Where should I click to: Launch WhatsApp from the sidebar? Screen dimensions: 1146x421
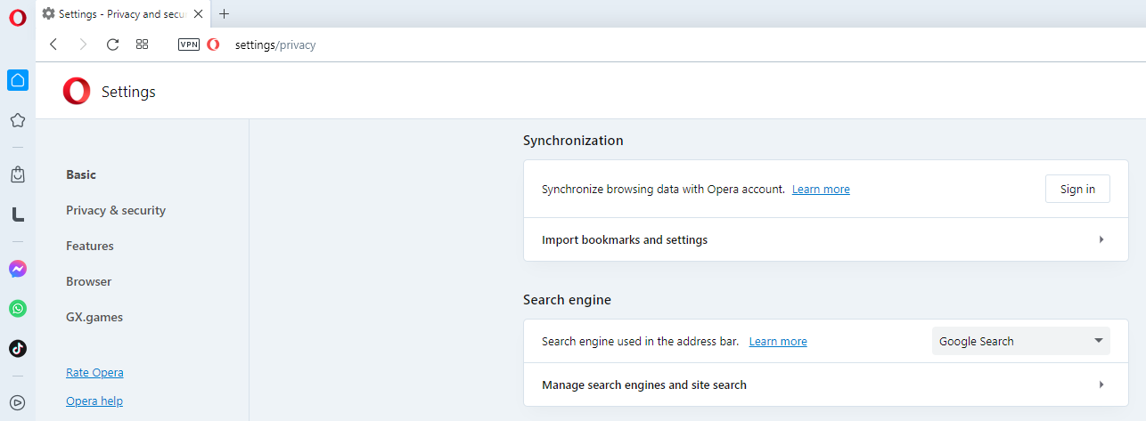[x=18, y=309]
